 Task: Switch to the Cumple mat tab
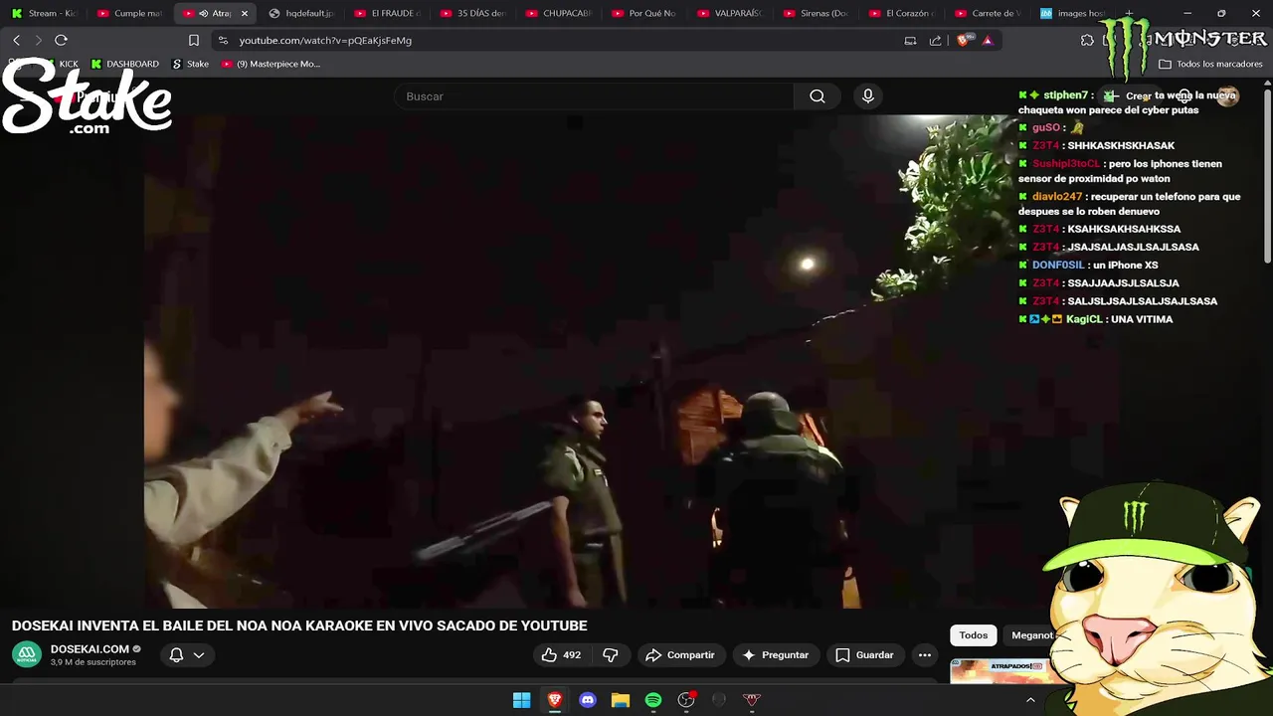click(130, 14)
